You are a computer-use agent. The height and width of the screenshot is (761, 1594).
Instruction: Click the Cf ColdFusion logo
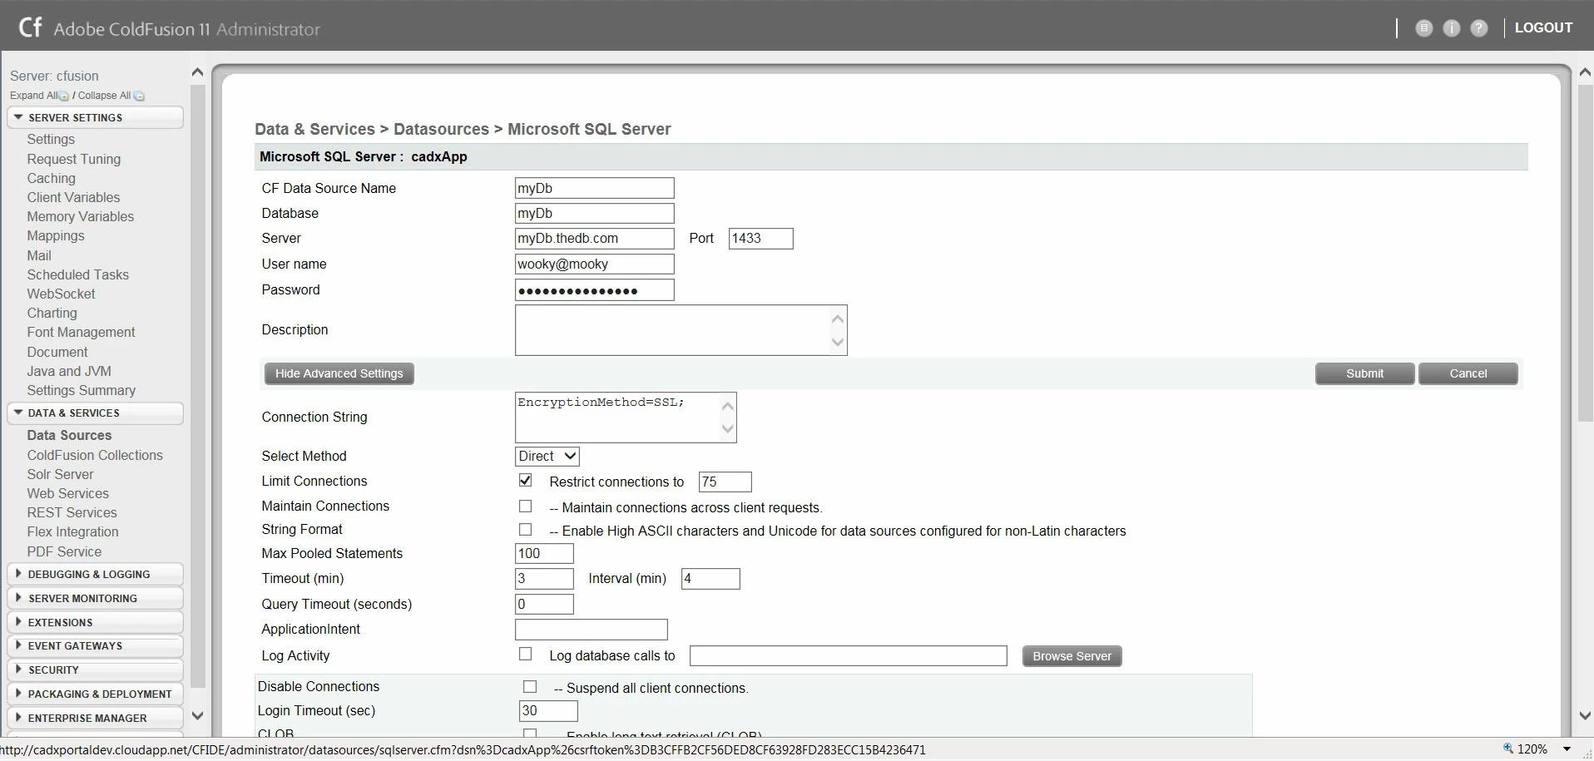click(x=31, y=27)
